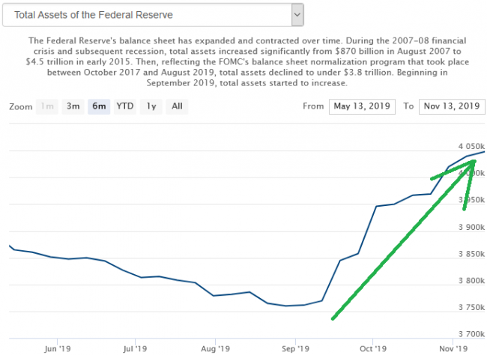Select the 1m zoom range
Screen dimensions: 487x355
coord(46,106)
